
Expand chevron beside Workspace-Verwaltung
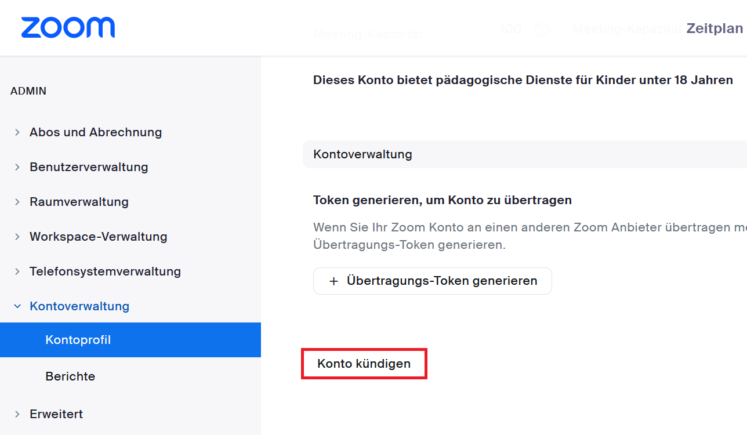tap(17, 237)
